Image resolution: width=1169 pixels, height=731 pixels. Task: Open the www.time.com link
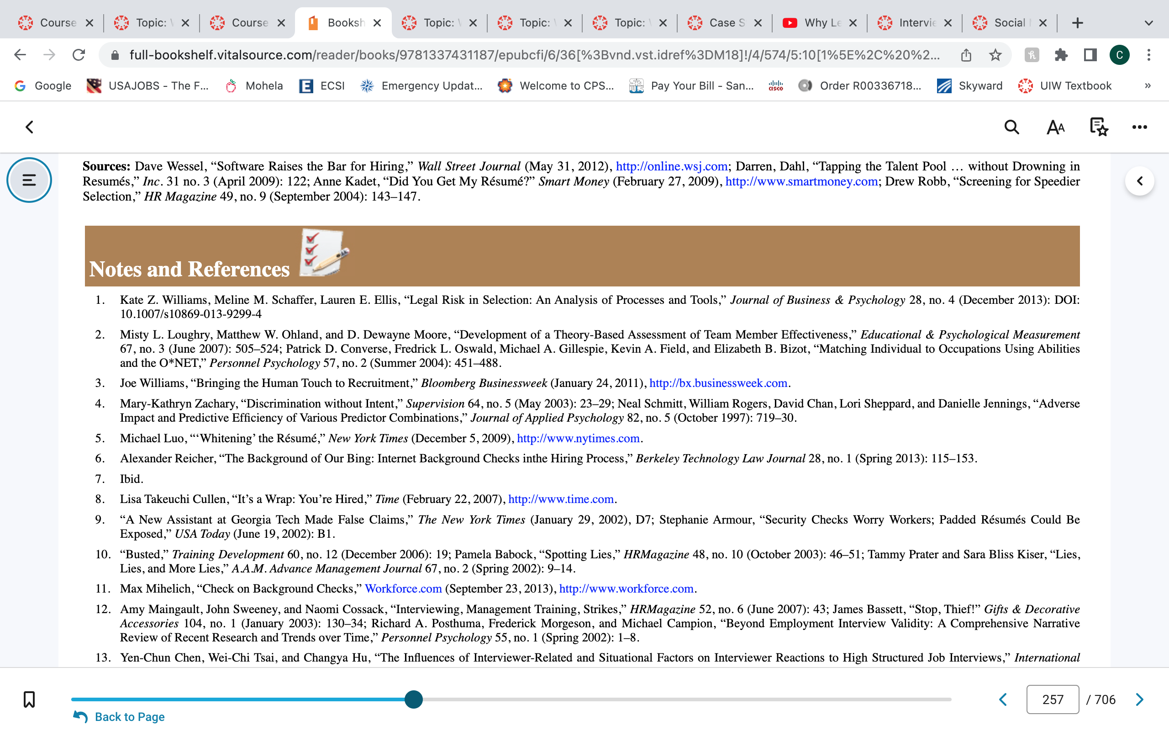coord(561,499)
